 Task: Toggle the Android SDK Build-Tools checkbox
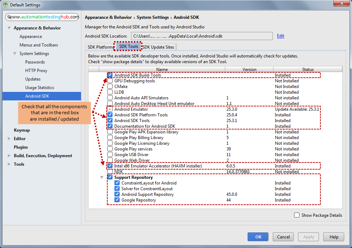coord(110,75)
